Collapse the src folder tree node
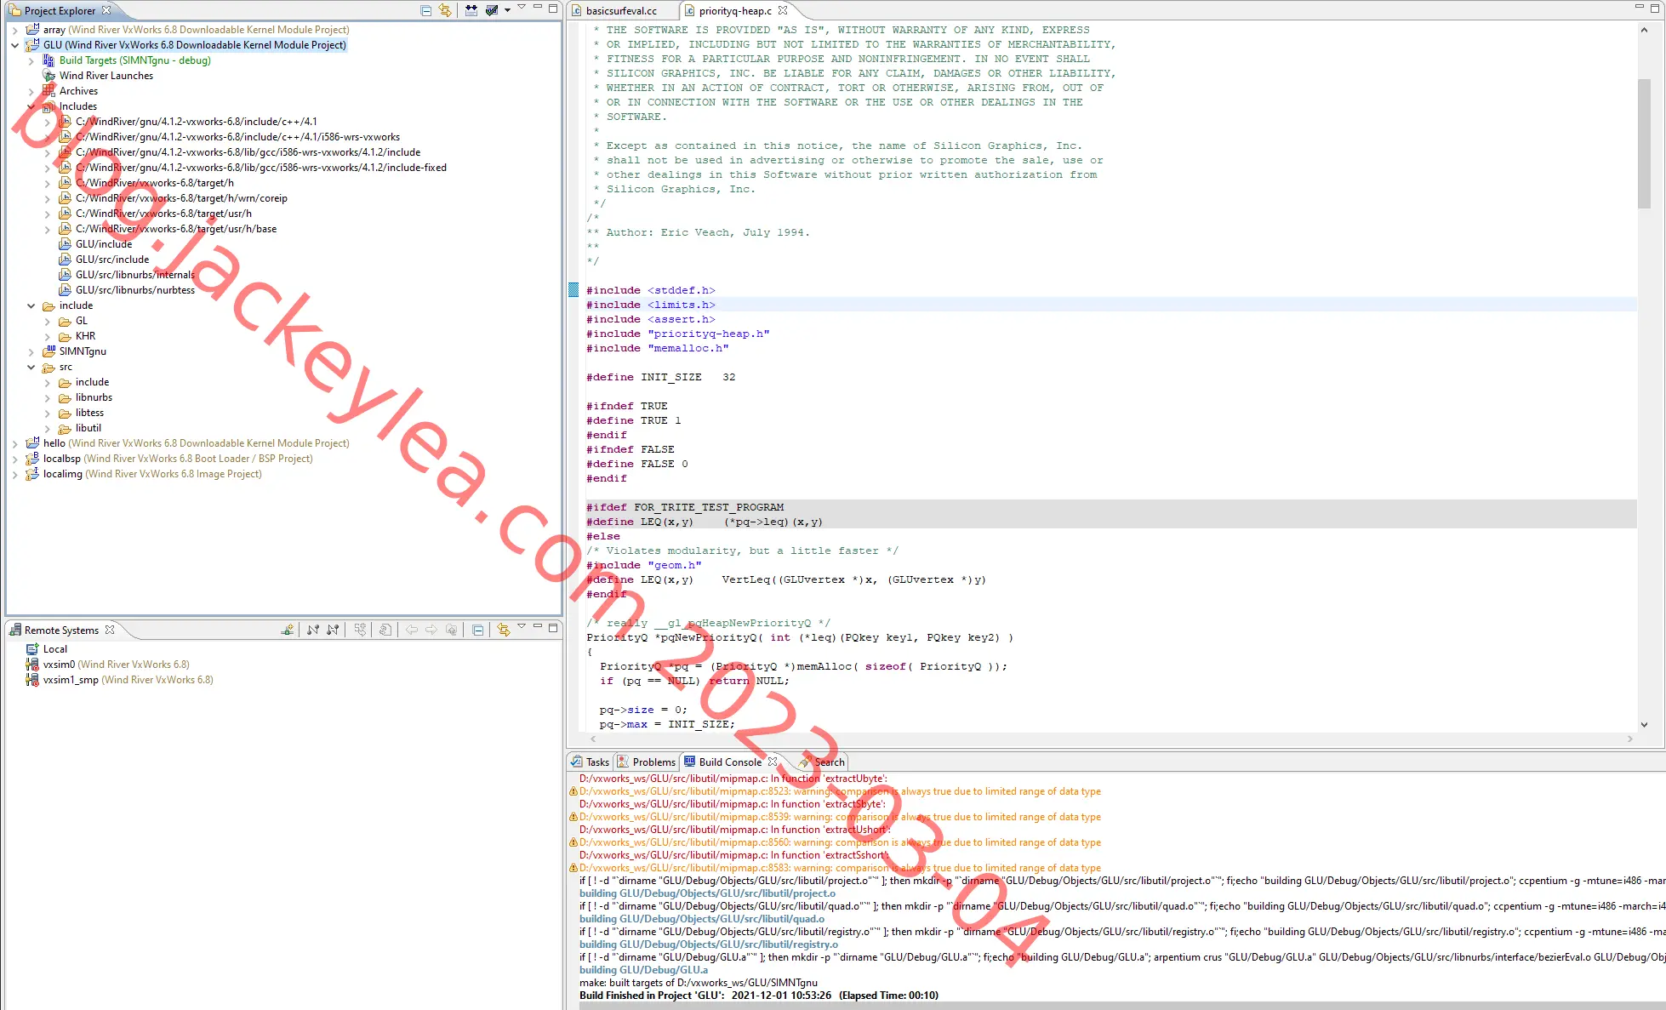 (31, 367)
